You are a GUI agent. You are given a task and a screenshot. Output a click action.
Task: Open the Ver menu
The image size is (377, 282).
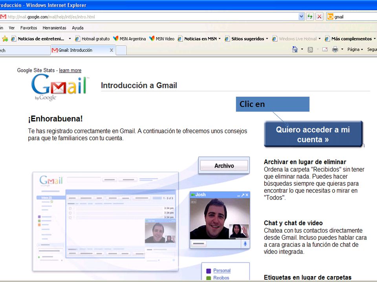pos(11,28)
